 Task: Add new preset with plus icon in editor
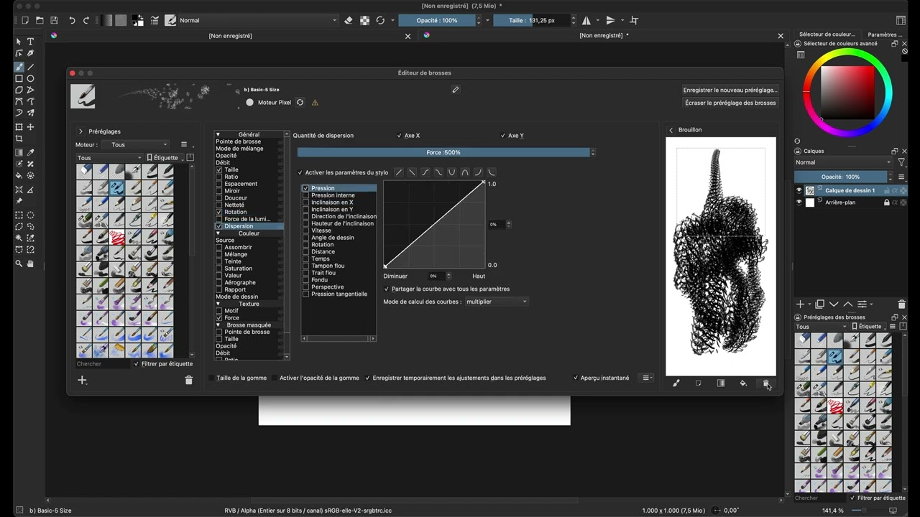point(82,381)
